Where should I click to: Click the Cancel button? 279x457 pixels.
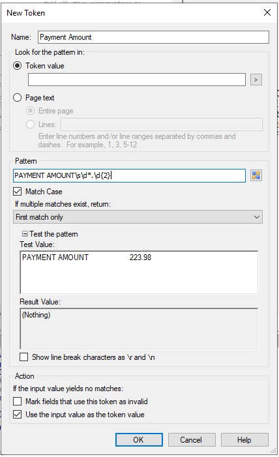click(192, 439)
